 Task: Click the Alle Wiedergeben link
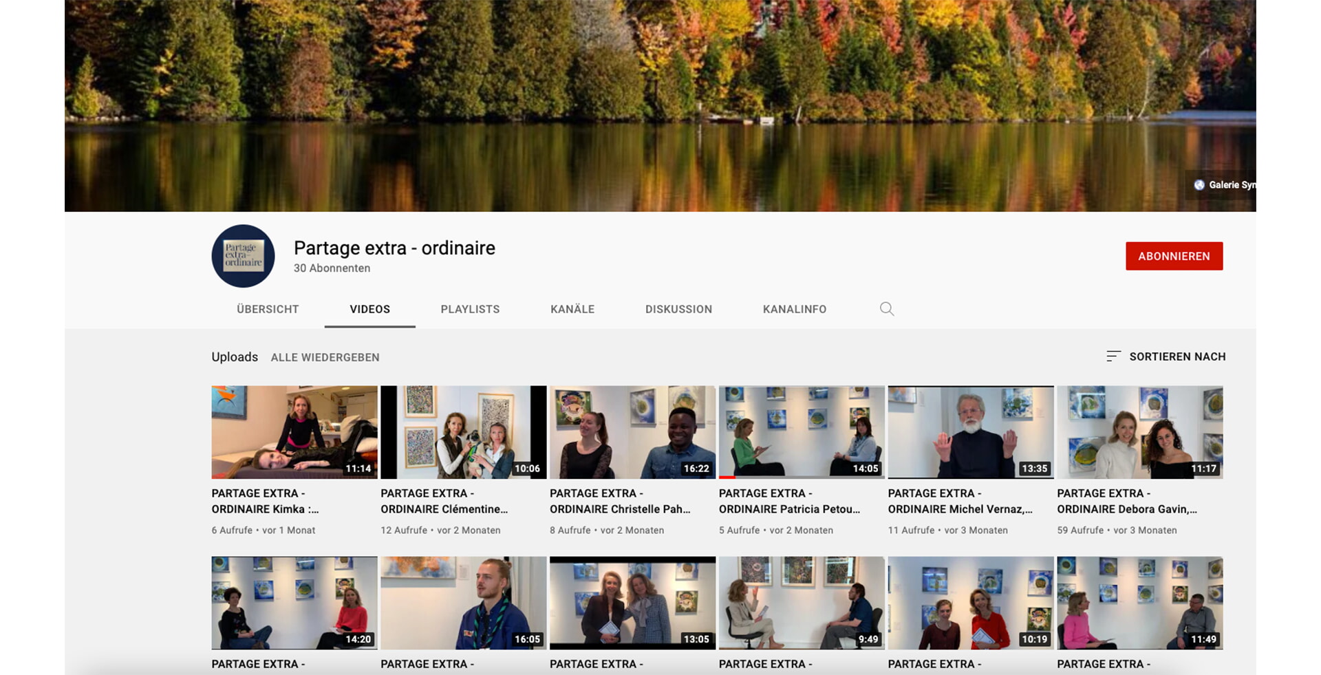tap(325, 358)
